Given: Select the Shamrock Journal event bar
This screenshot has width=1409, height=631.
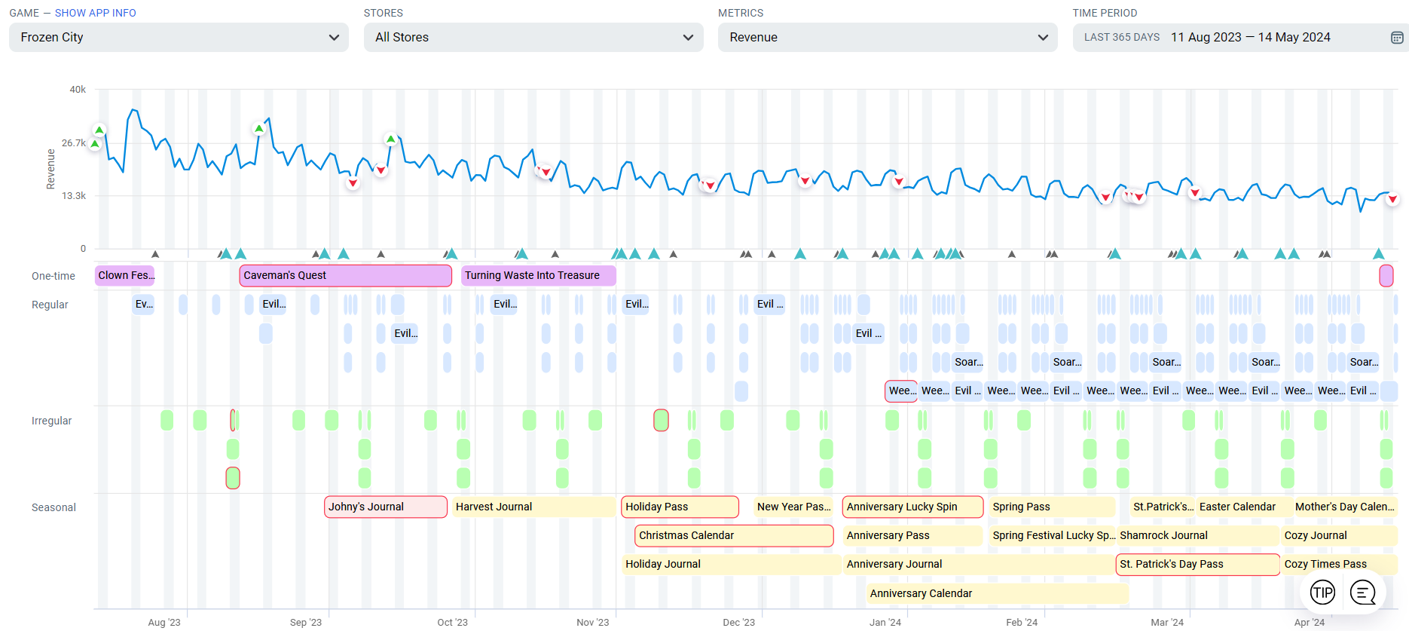Looking at the screenshot, I should tap(1197, 535).
